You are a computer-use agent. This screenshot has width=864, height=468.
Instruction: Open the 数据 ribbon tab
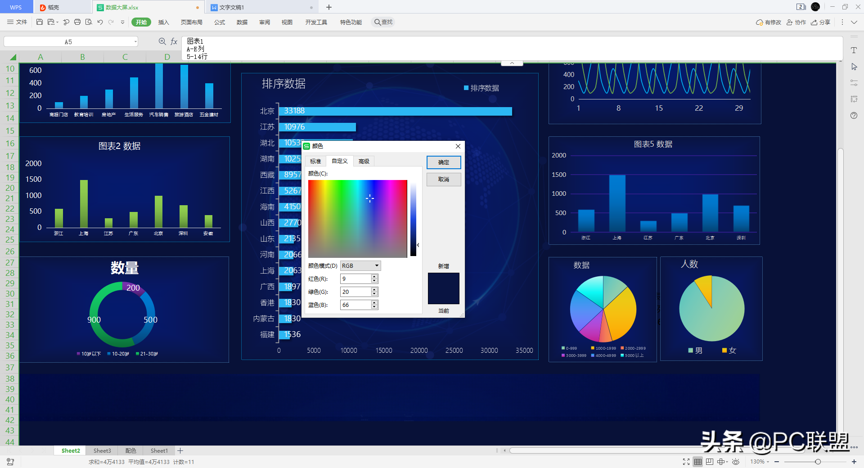pos(242,22)
